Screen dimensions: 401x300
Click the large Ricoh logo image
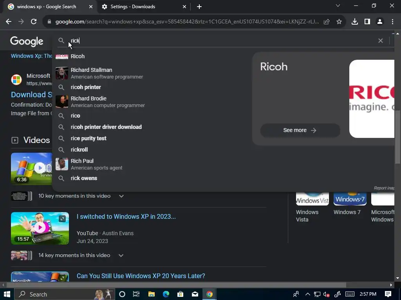[372, 99]
